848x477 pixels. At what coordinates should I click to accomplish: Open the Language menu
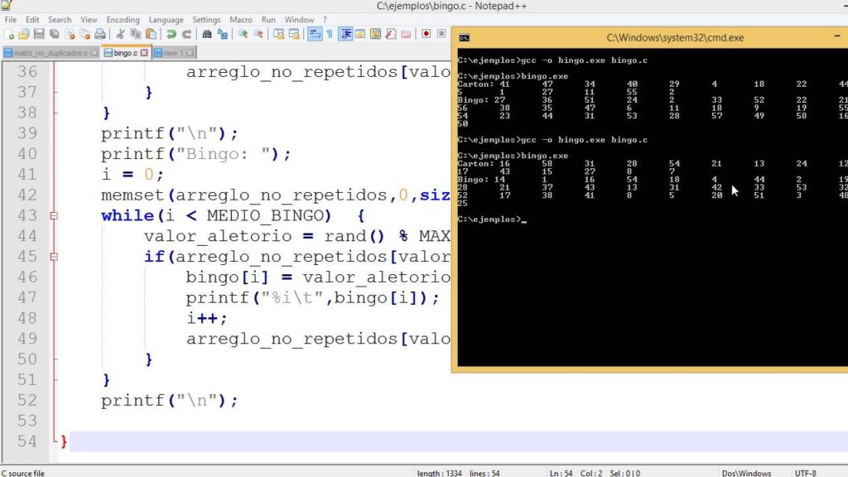point(166,19)
